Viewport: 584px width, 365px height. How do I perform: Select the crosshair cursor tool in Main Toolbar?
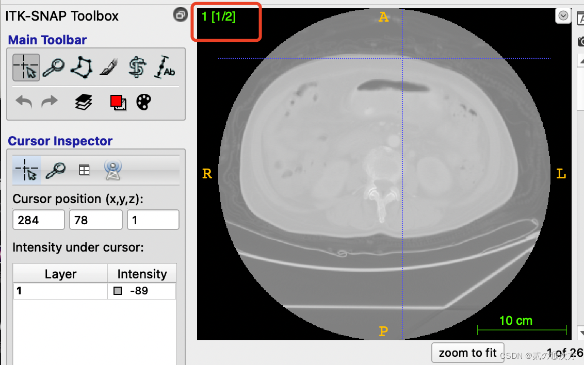[x=26, y=68]
